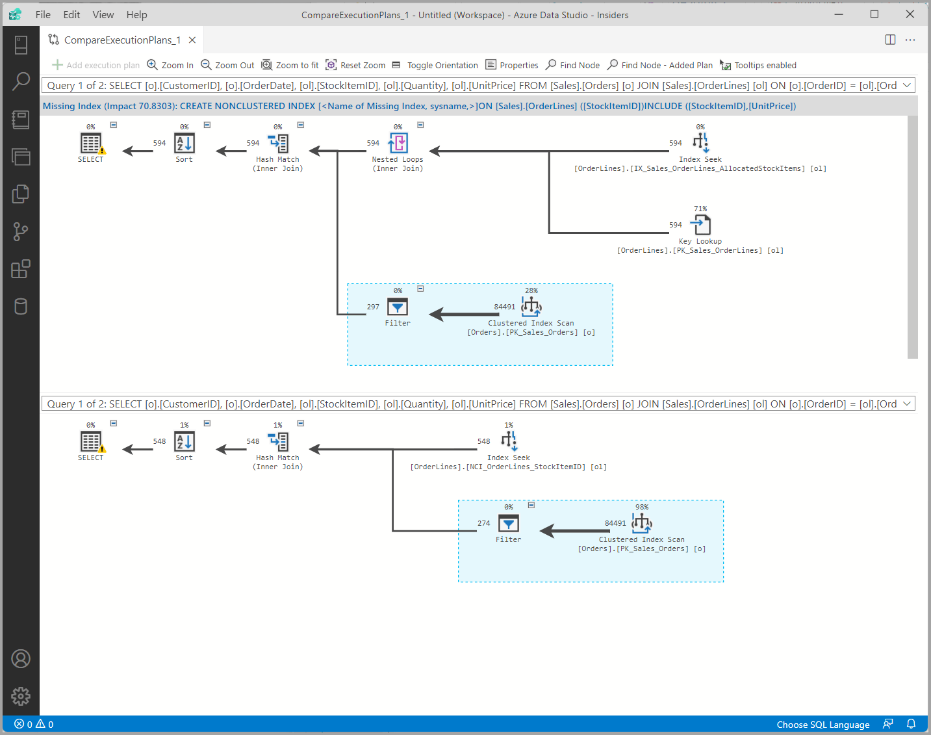Click the top plan vertical scrollbar
The width and height of the screenshot is (931, 735).
point(913,237)
